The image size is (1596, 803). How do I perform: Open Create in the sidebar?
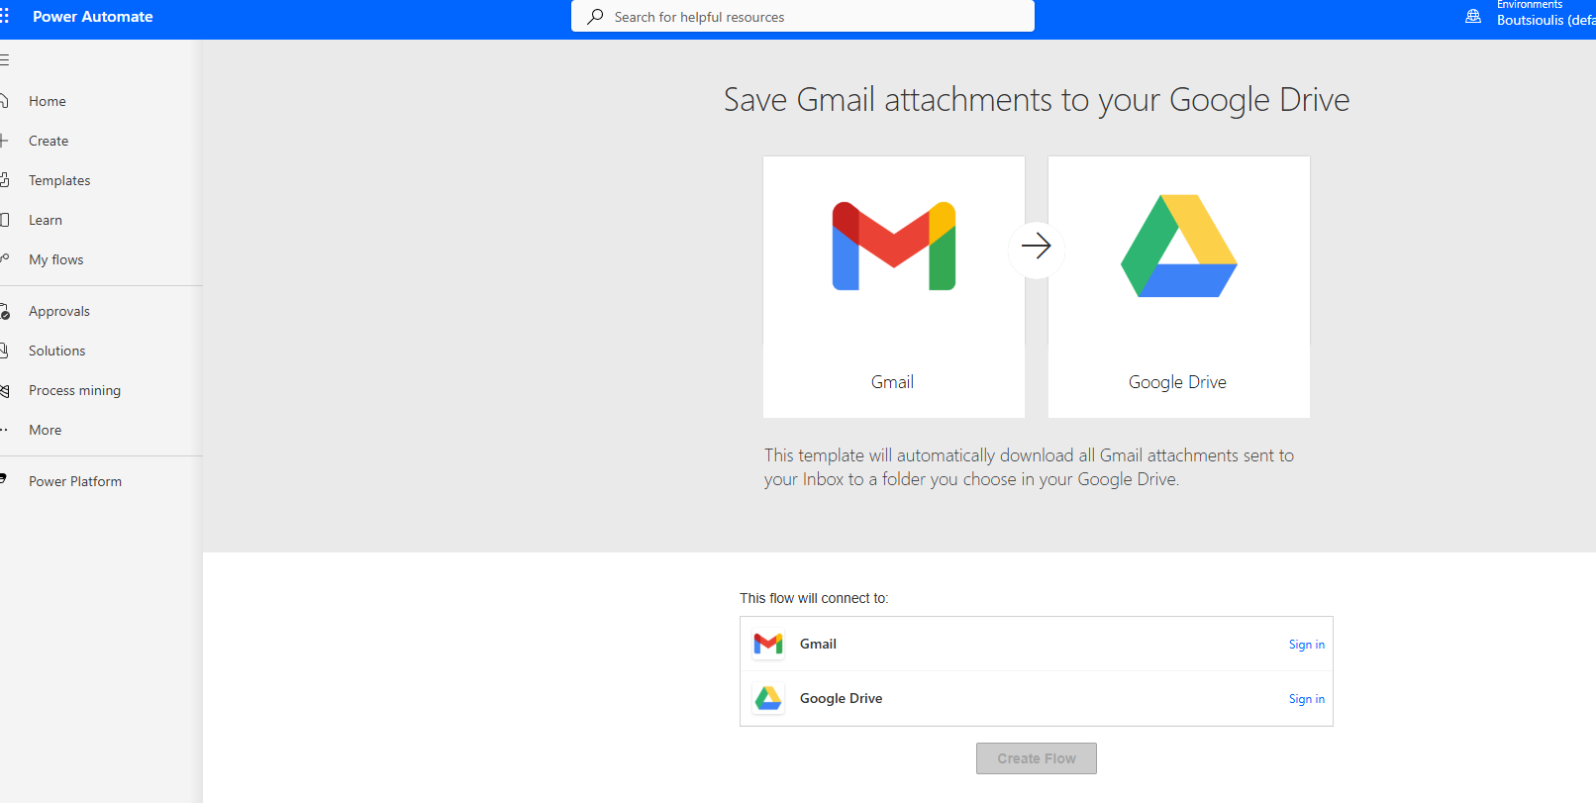click(49, 141)
